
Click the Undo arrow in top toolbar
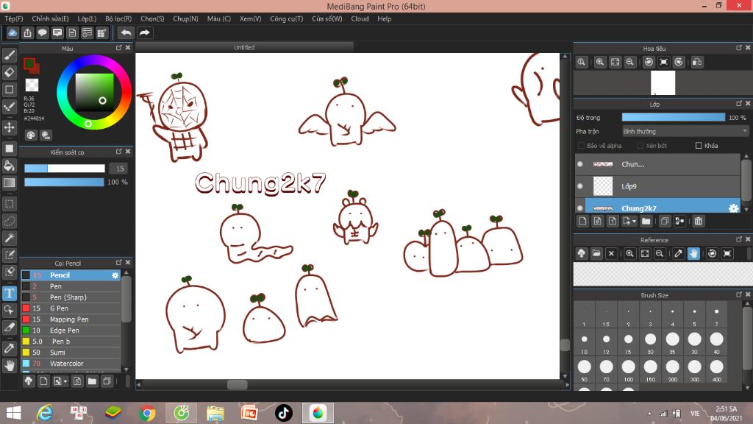(x=126, y=32)
